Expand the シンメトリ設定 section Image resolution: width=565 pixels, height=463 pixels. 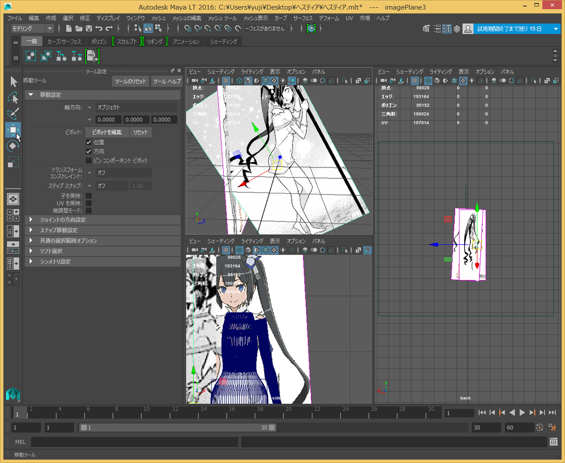103,261
